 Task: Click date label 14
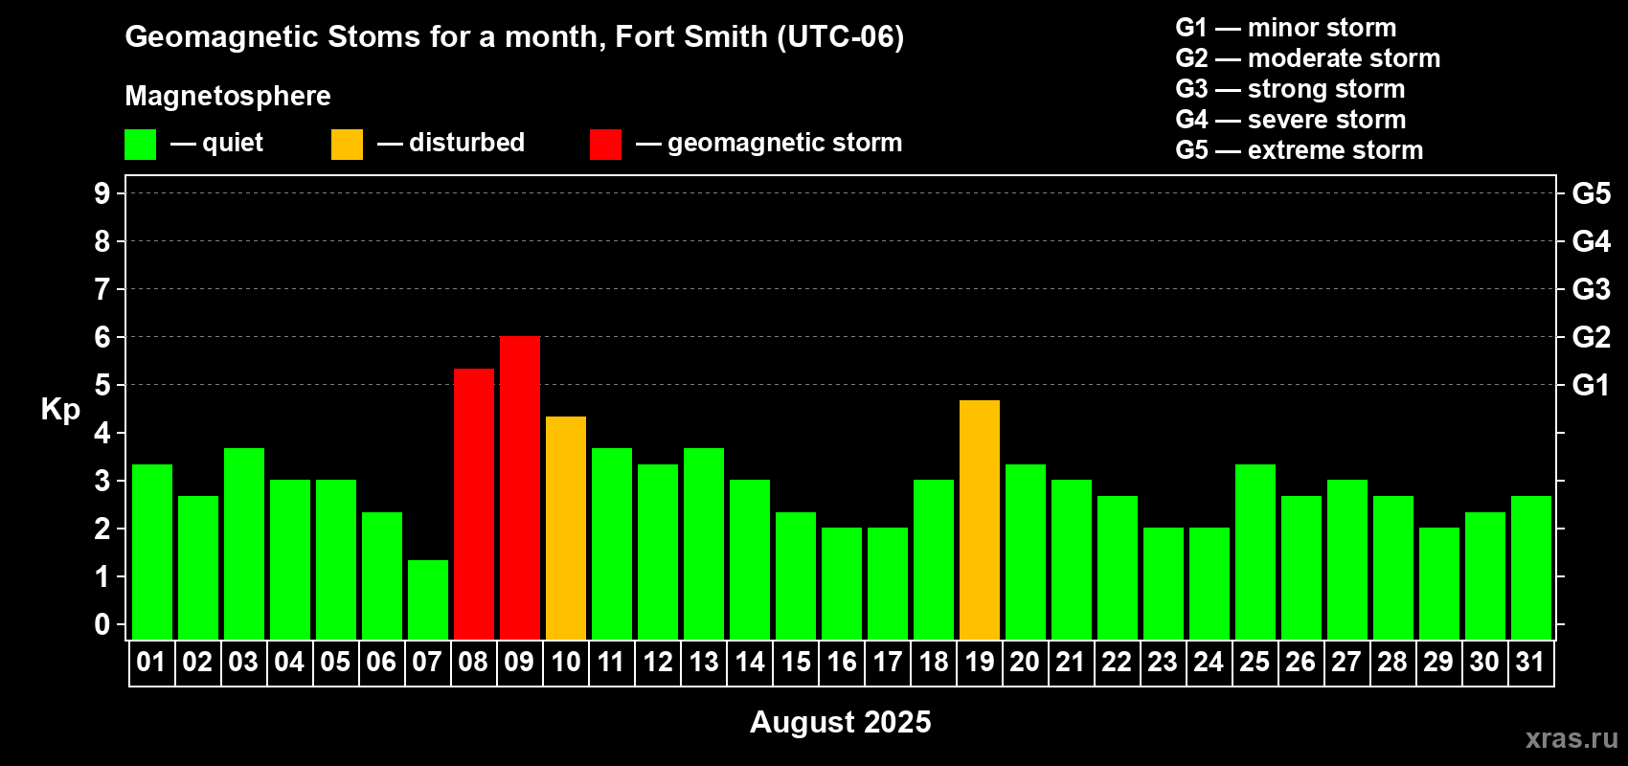750,662
